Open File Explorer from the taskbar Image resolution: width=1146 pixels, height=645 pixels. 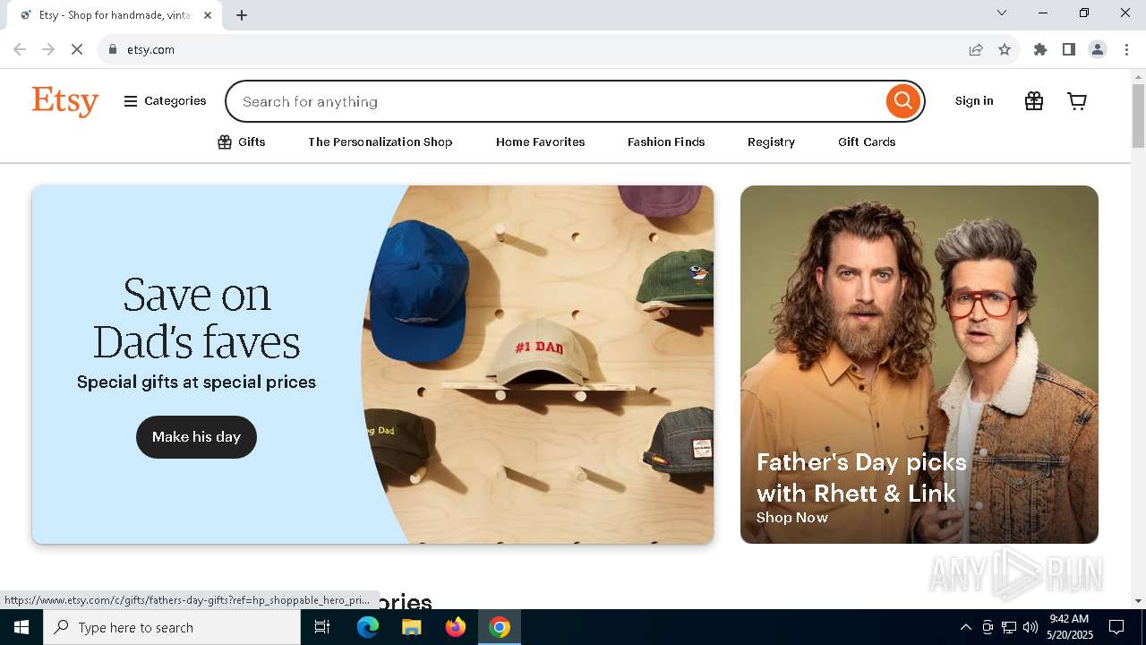pos(411,627)
